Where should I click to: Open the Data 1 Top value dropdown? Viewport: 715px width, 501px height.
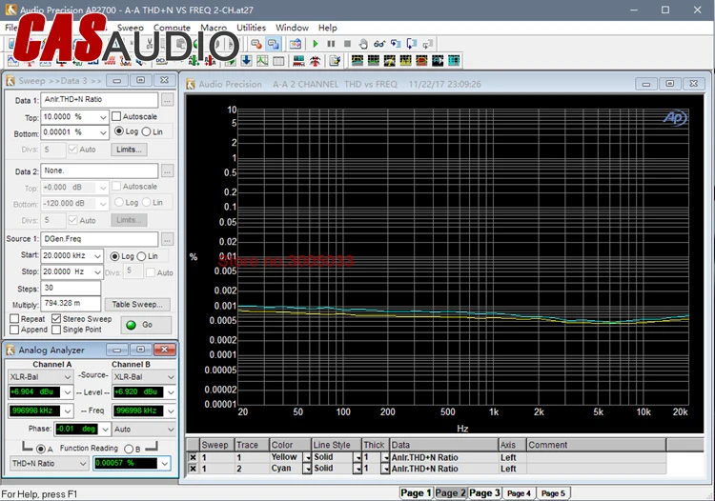coord(103,117)
